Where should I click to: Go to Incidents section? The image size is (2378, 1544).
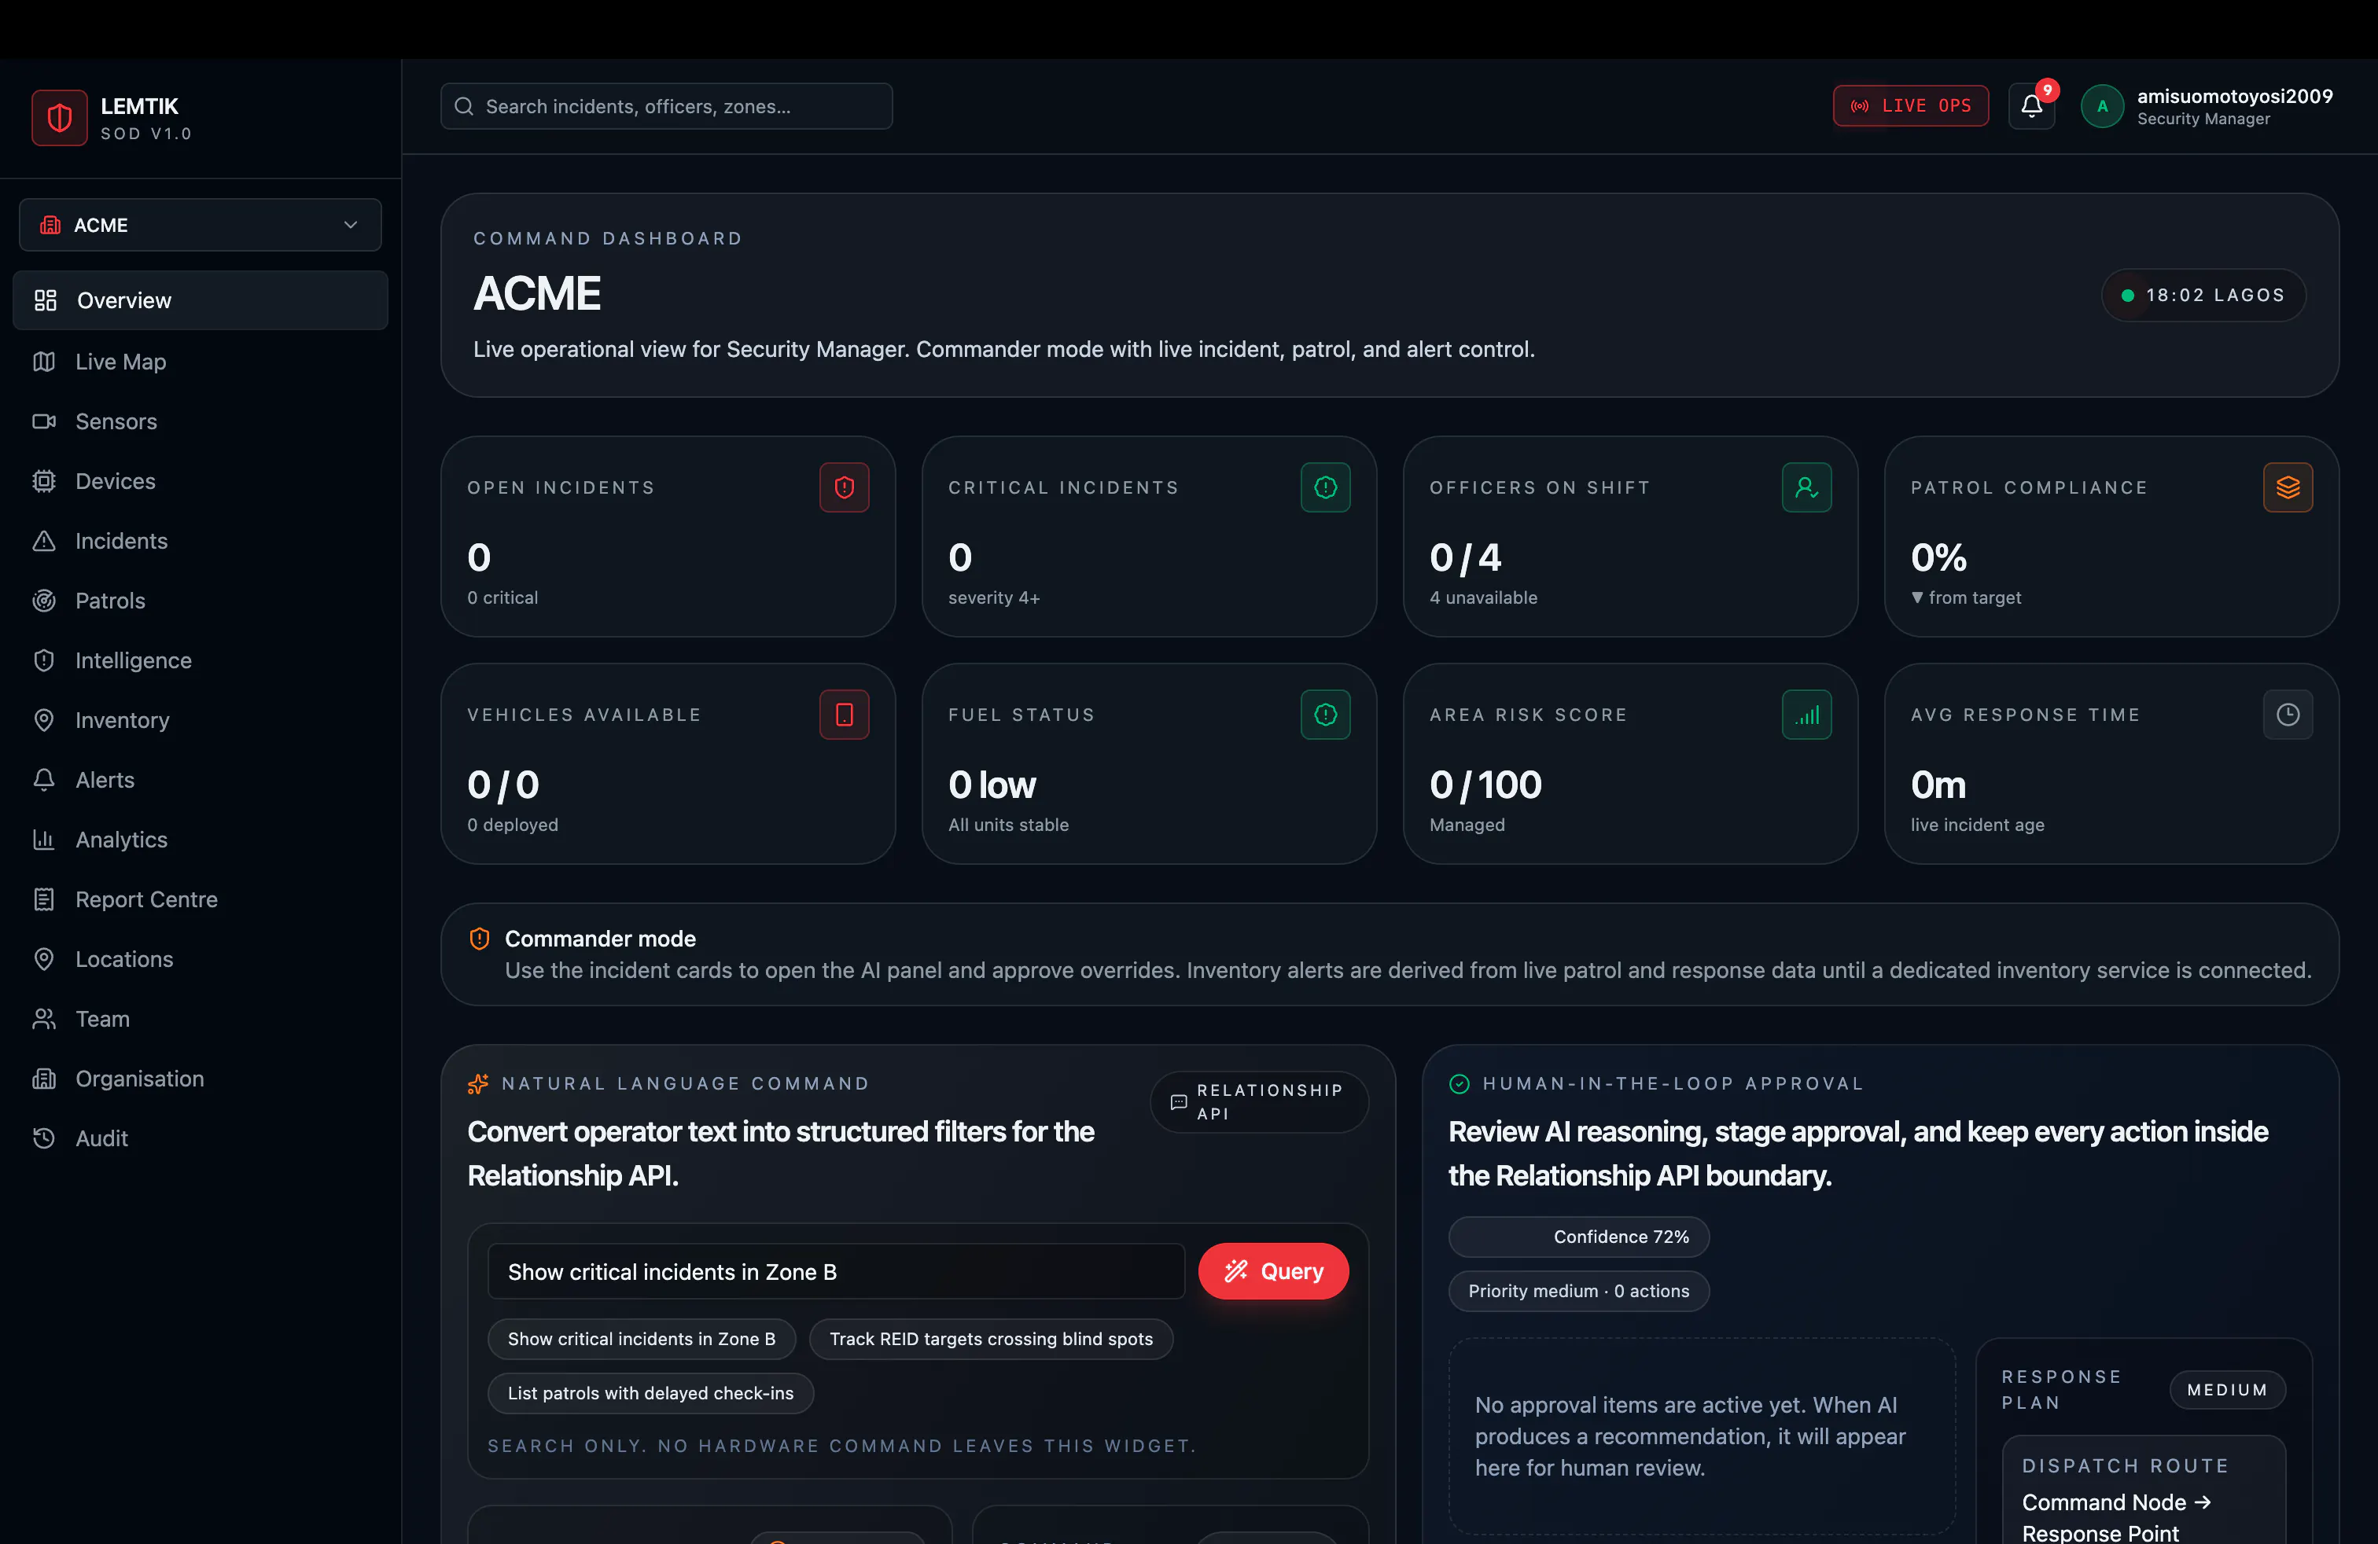tap(200, 542)
